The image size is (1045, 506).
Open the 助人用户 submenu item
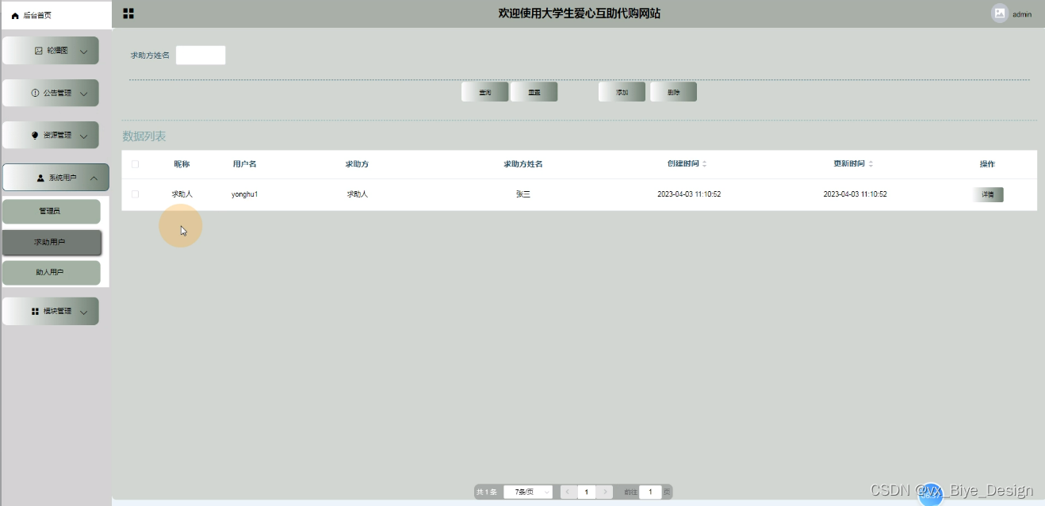tap(51, 272)
